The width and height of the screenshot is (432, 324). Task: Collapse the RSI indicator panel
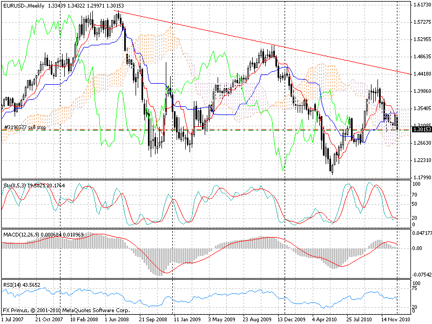pyautogui.click(x=216, y=294)
